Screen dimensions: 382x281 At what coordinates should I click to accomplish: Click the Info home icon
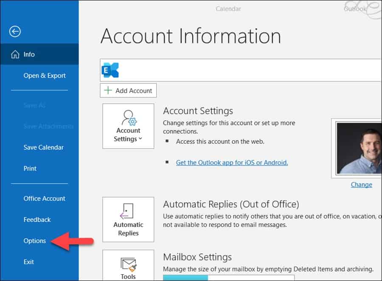[15, 55]
